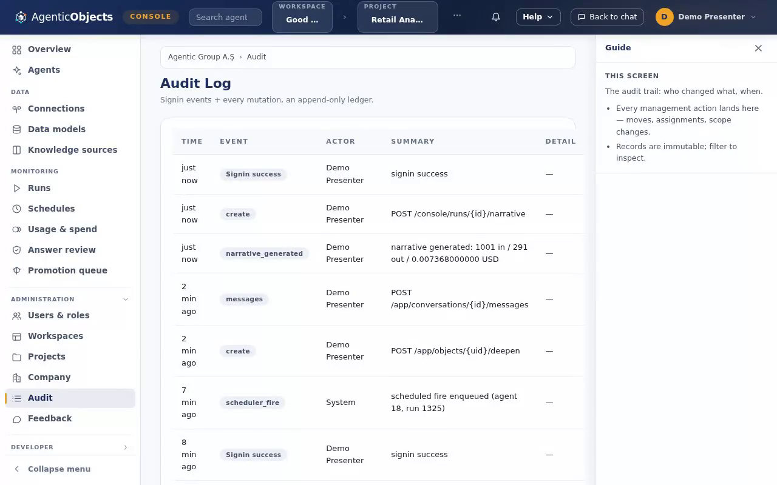This screenshot has width=777, height=485.
Task: Open the three-dot more menu in header
Action: tap(457, 15)
